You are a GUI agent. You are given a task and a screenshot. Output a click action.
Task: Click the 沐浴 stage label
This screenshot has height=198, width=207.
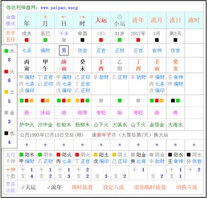click(x=45, y=113)
